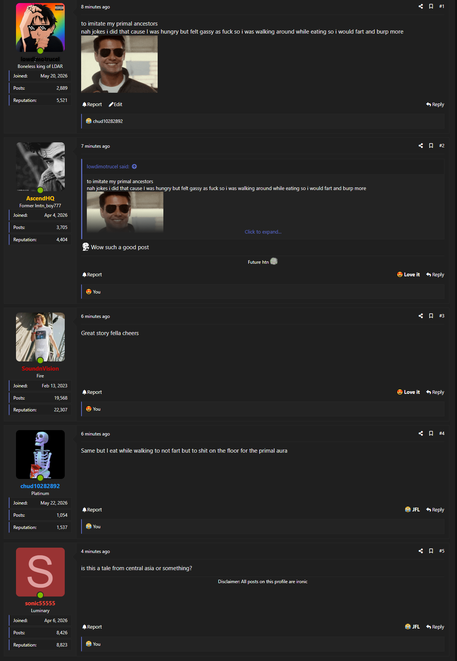Open the sunglasses image in post #1
The width and height of the screenshot is (457, 661).
coord(119,64)
